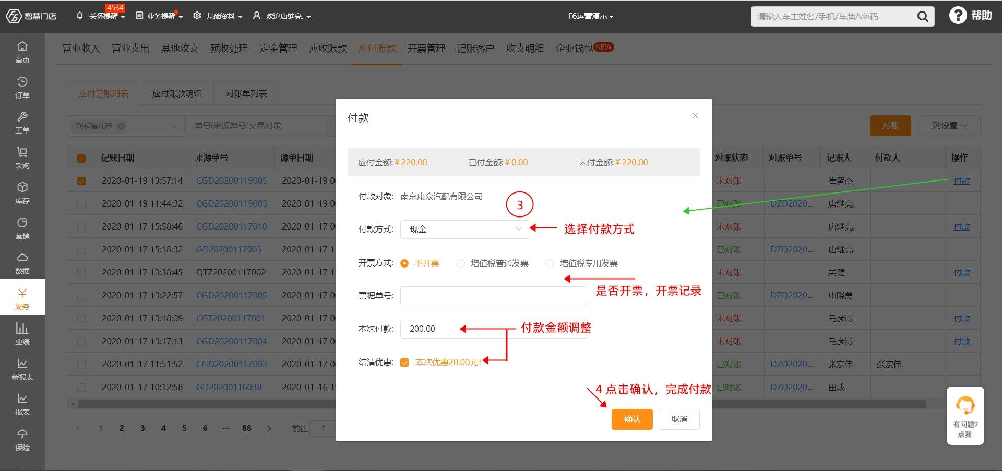This screenshot has height=471, width=1002.
Task: Click the table horizontal scrollbar
Action: (x=501, y=404)
